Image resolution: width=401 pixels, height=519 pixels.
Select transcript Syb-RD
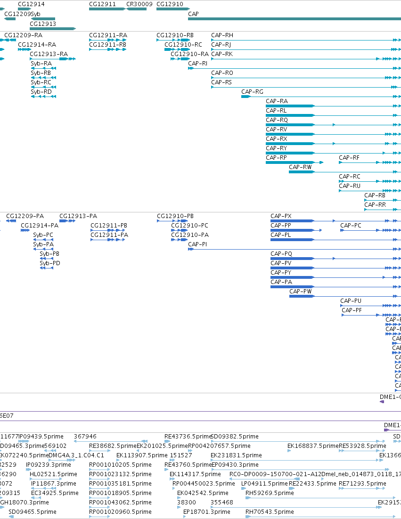click(x=41, y=92)
